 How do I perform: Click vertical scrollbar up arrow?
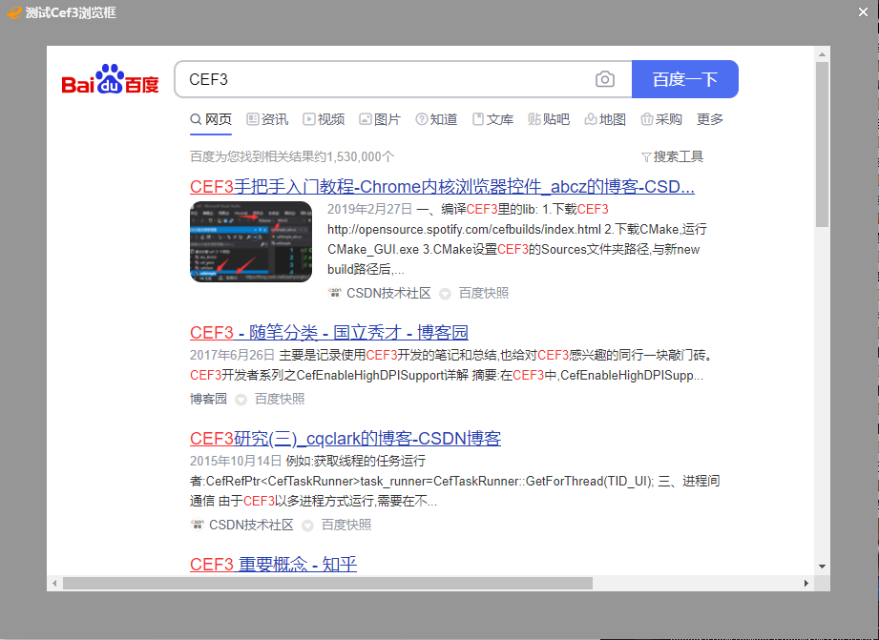(822, 54)
